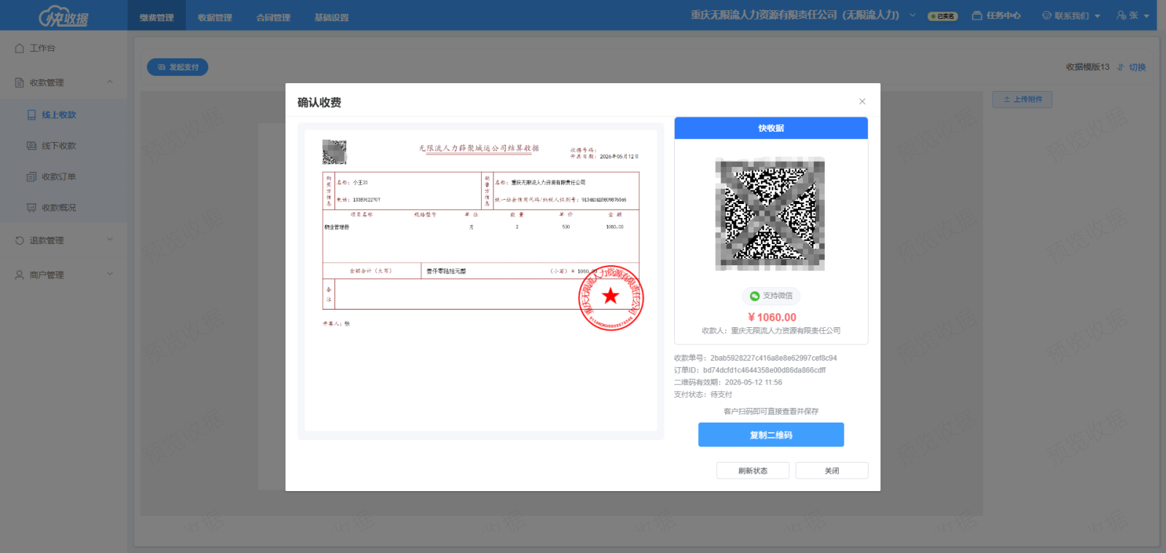Click the 线上收款 sidebar icon
The width and height of the screenshot is (1166, 553).
[x=31, y=115]
